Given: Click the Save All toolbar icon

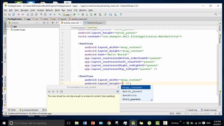Looking at the screenshot, I should pos(9,15).
